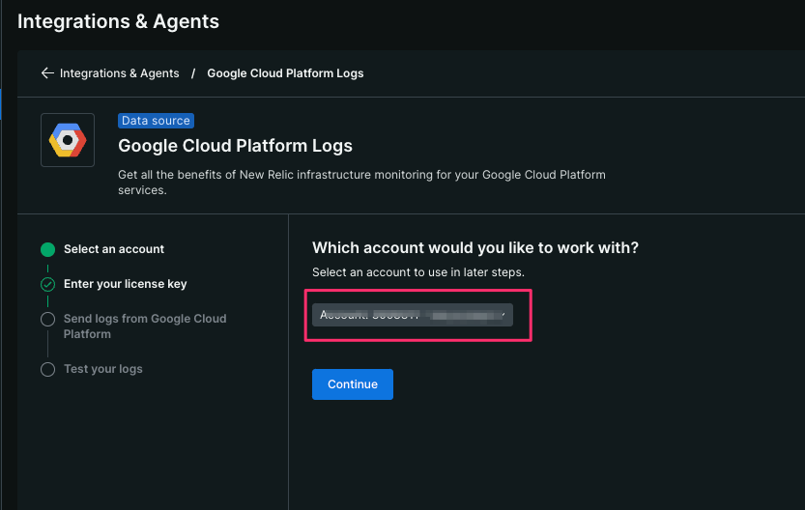Click the empty circle for Send logs step
Image resolution: width=805 pixels, height=510 pixels.
pos(47,319)
